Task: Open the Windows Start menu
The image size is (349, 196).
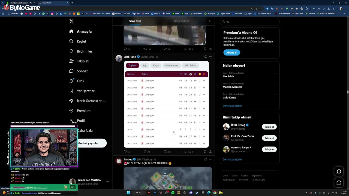Action: [x=128, y=193]
